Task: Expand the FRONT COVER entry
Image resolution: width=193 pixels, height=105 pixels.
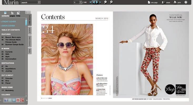Action: (8, 22)
